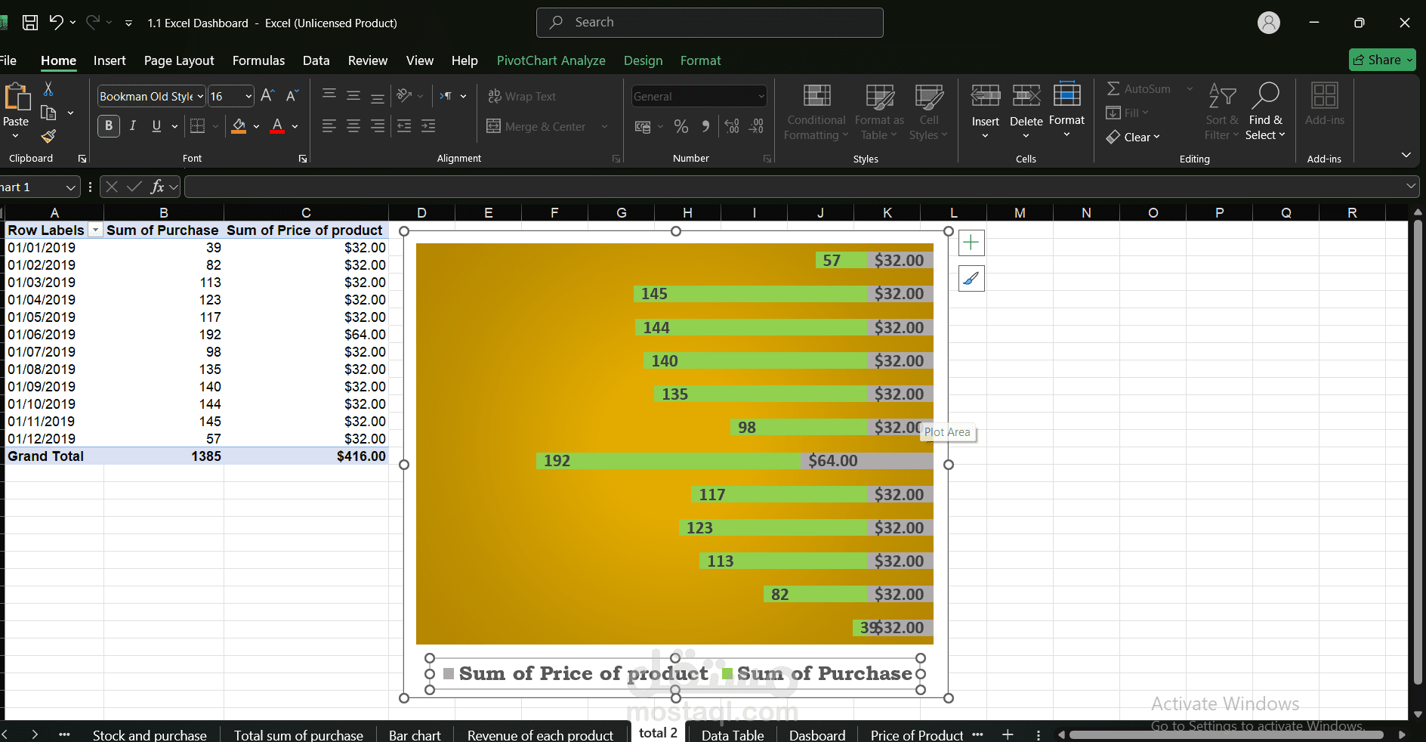Expand Conditional Formatting menu
The image size is (1426, 742).
click(x=816, y=112)
